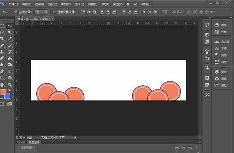The image size is (234, 153).
Task: Uncheck the 自动选择 auto-select checkbox
Action: tap(16, 12)
